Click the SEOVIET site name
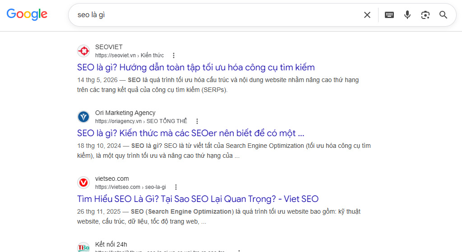Image resolution: width=462 pixels, height=252 pixels. pyautogui.click(x=109, y=47)
